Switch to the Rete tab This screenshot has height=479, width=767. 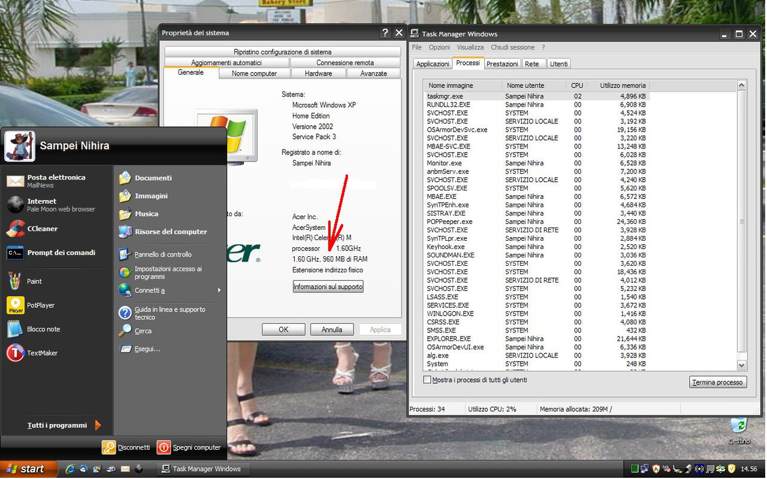(x=532, y=63)
